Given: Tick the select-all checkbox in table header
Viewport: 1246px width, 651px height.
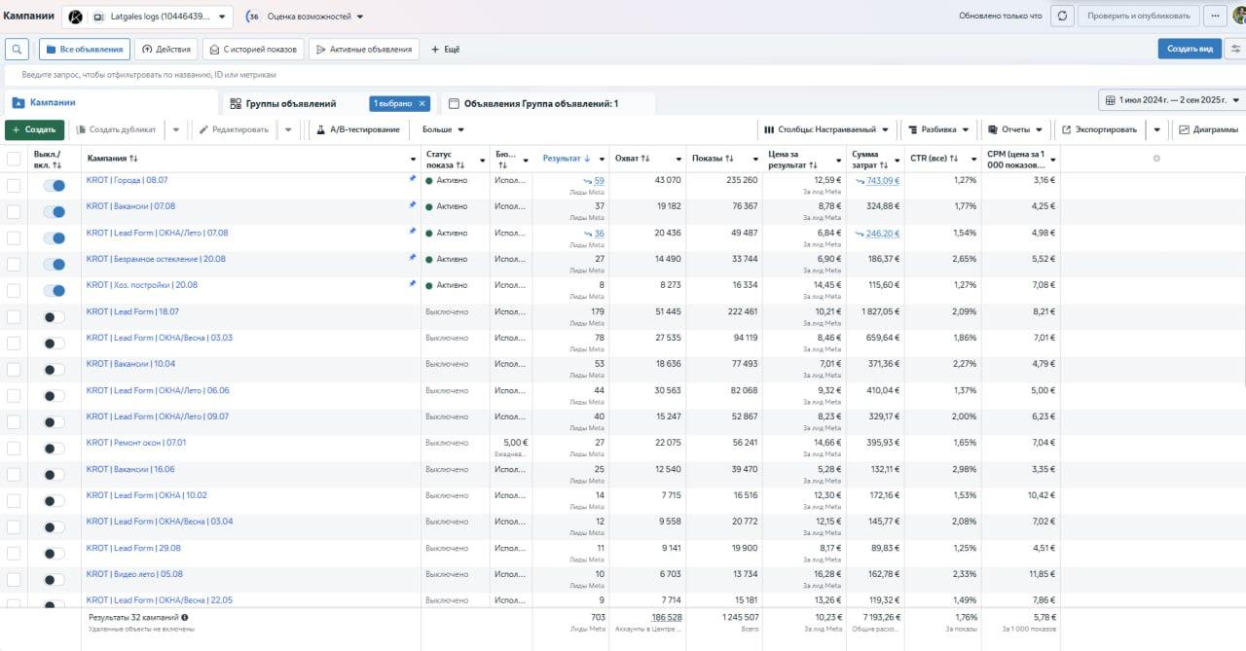Looking at the screenshot, I should [14, 159].
